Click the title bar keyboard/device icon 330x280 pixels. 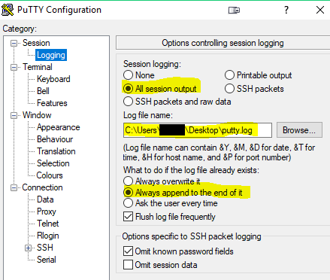234,11
